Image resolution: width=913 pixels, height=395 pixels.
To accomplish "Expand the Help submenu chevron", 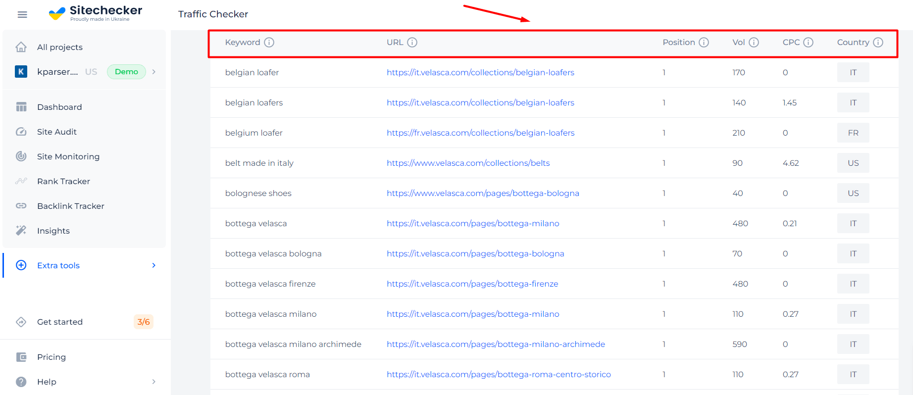I will [154, 382].
